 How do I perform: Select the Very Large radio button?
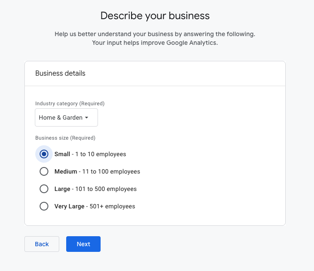point(44,206)
